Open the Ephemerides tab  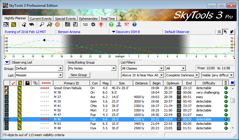tap(88, 19)
